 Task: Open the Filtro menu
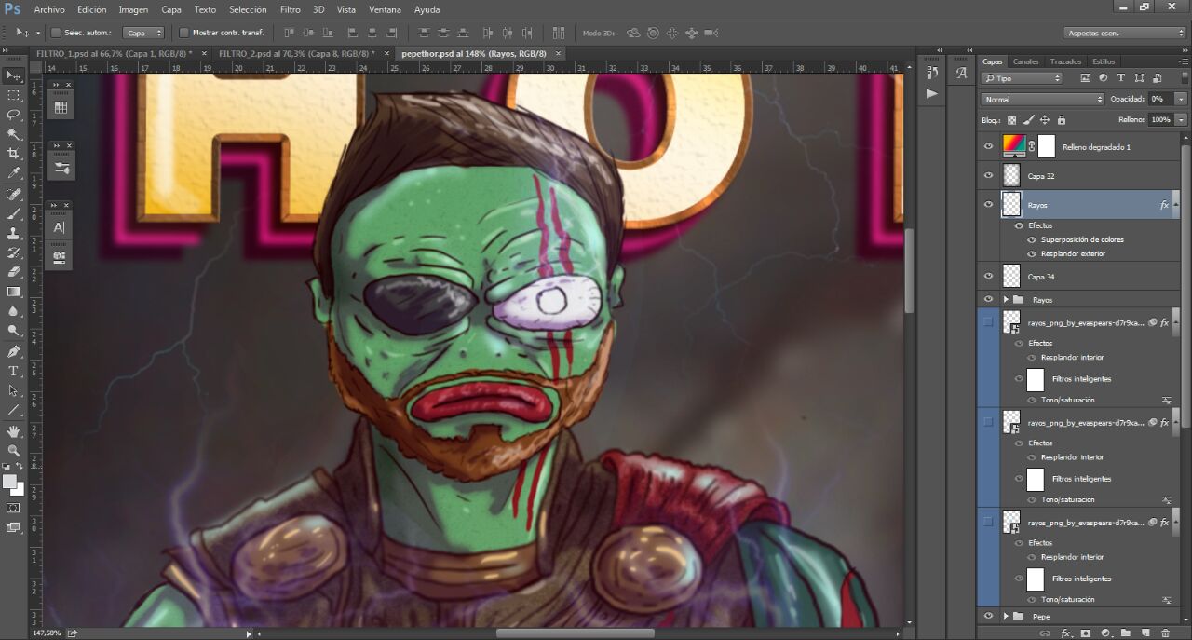point(290,9)
